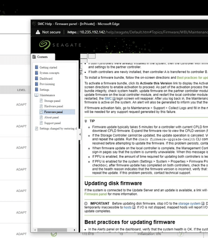The height and width of the screenshot is (238, 208).
Task: Open the Support panel help topic
Action: pos(52,123)
